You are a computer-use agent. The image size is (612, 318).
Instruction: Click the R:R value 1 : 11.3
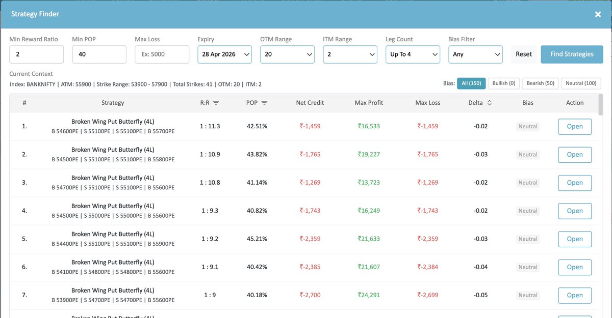pyautogui.click(x=211, y=126)
